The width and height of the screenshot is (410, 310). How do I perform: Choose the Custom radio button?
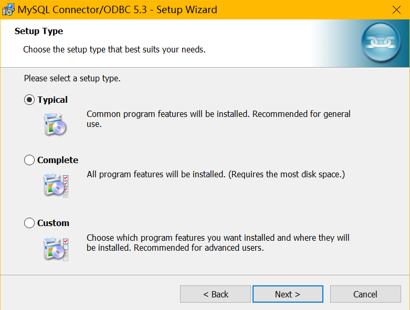[29, 223]
